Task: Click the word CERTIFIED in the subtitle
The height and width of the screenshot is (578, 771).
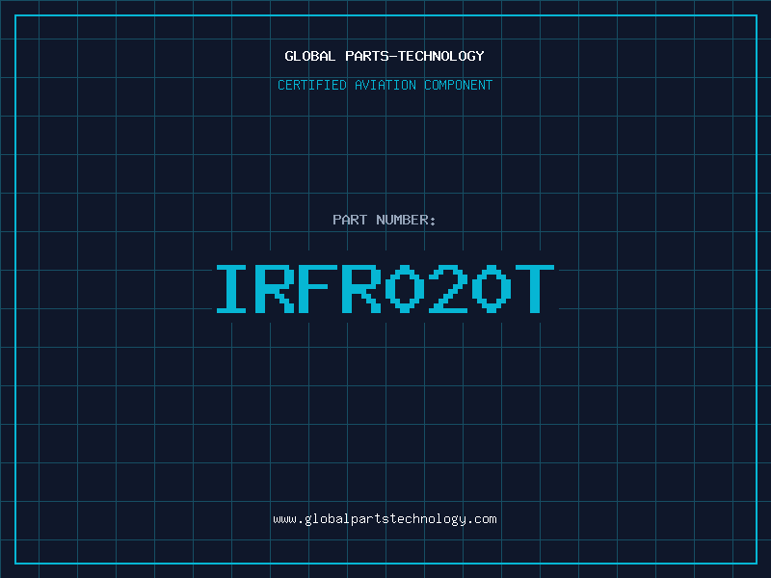Action: (310, 85)
